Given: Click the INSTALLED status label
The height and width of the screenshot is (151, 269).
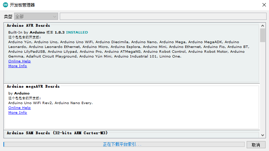Looking at the screenshot, I should tap(77, 32).
